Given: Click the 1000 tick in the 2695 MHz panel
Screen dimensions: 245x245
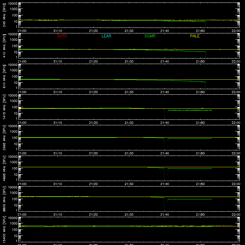Looking at the screenshot, I should click(14, 132).
